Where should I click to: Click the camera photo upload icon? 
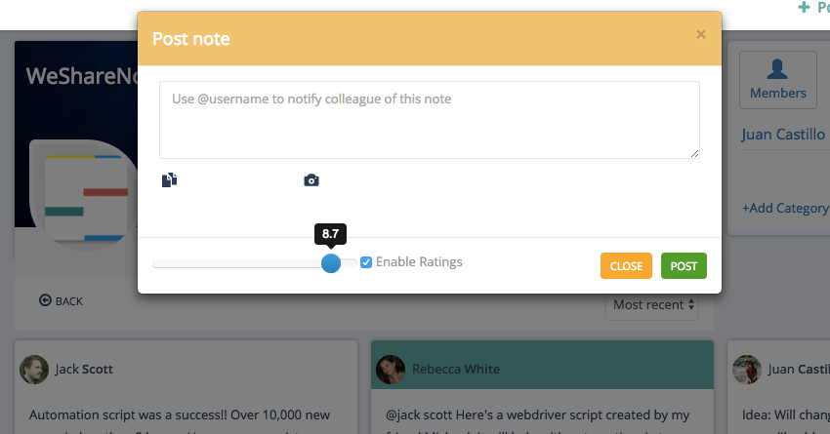[311, 180]
